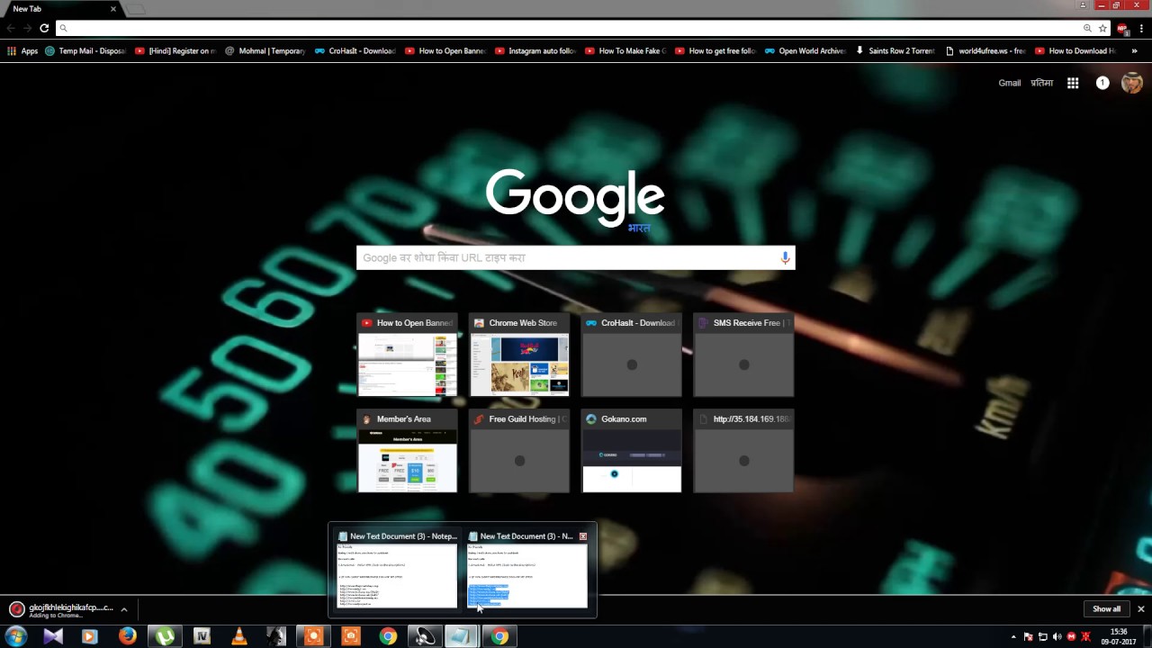
Task: Open the CroHasIt - Download bookmark
Action: pyautogui.click(x=355, y=51)
